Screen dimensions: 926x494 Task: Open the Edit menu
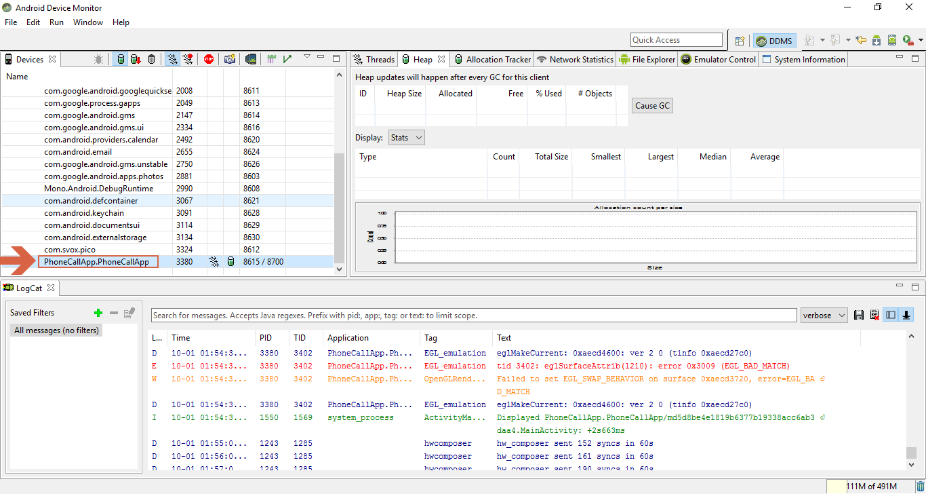tap(33, 22)
